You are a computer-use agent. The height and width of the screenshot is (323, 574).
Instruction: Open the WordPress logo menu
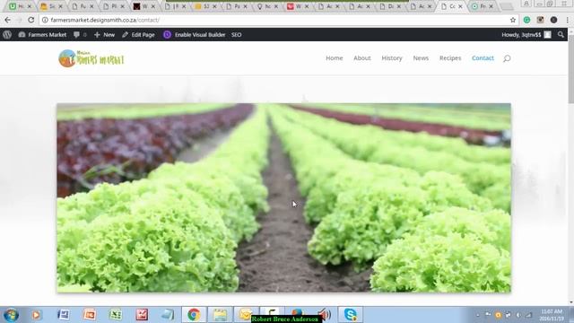(x=7, y=35)
